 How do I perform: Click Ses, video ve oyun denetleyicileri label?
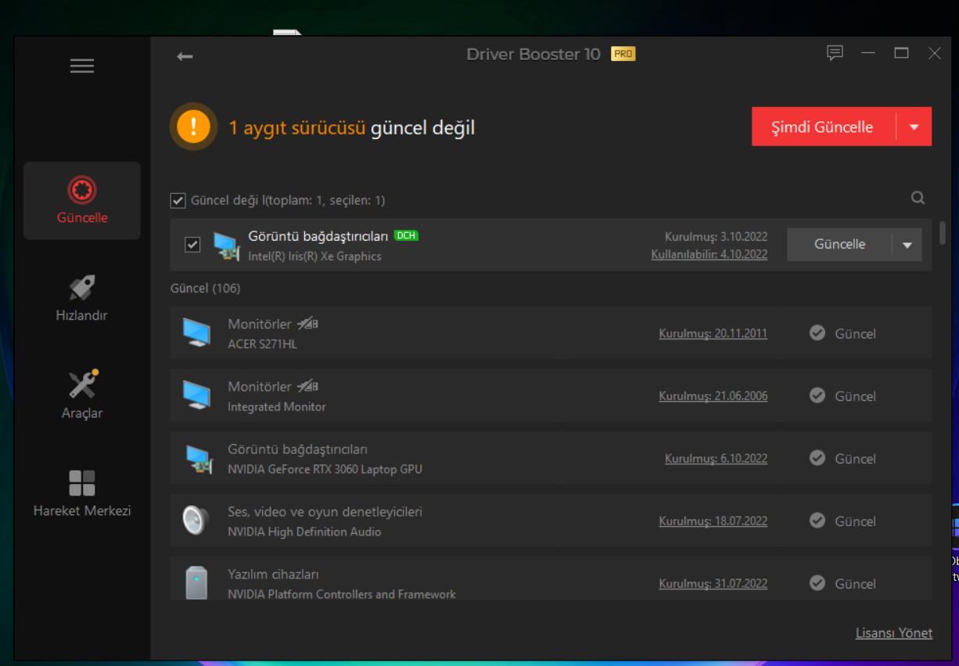(325, 512)
